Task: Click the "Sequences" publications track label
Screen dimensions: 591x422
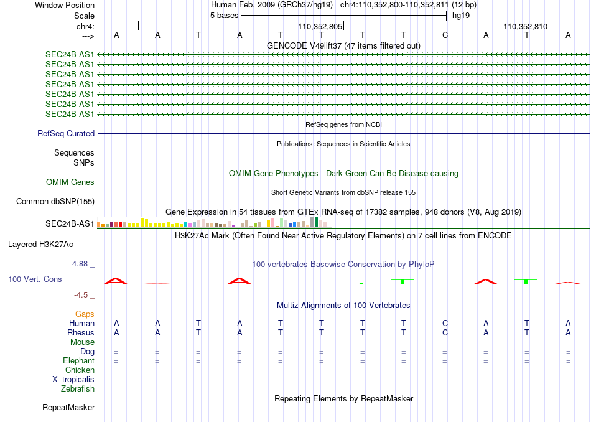Action: pyautogui.click(x=74, y=152)
